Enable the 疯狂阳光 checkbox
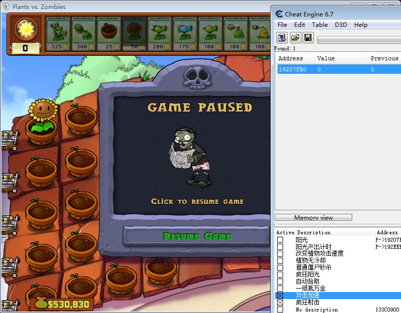 (280, 275)
